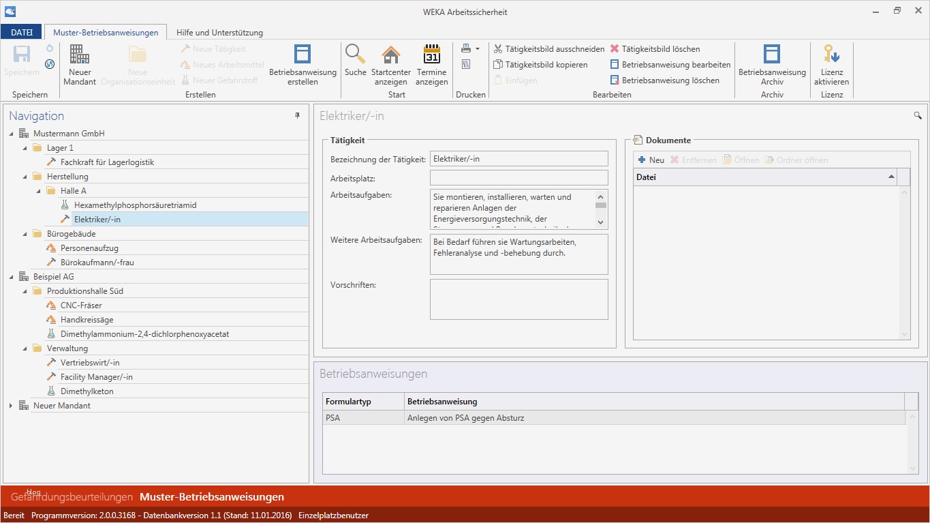Click the Arbeitsaufgaben scrollbar down arrow
This screenshot has width=930, height=523.
[x=601, y=222]
